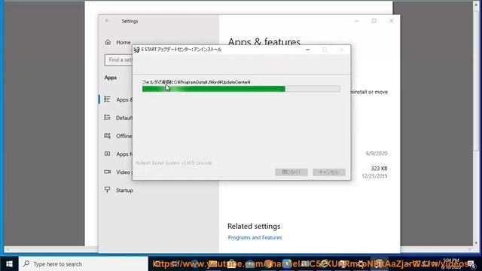Image resolution: width=482 pixels, height=271 pixels.
Task: Click the 6/9/2020 install date text
Action: point(377,154)
